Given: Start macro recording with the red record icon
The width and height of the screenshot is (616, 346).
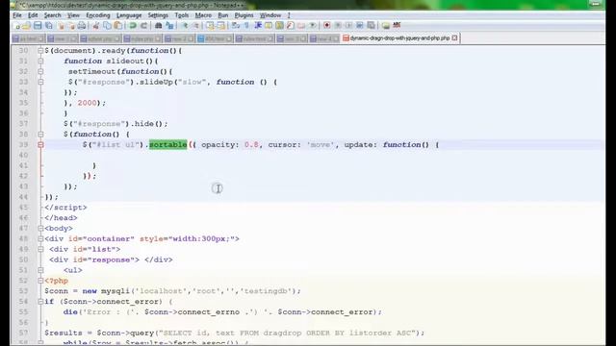Looking at the screenshot, I should tap(327, 26).
